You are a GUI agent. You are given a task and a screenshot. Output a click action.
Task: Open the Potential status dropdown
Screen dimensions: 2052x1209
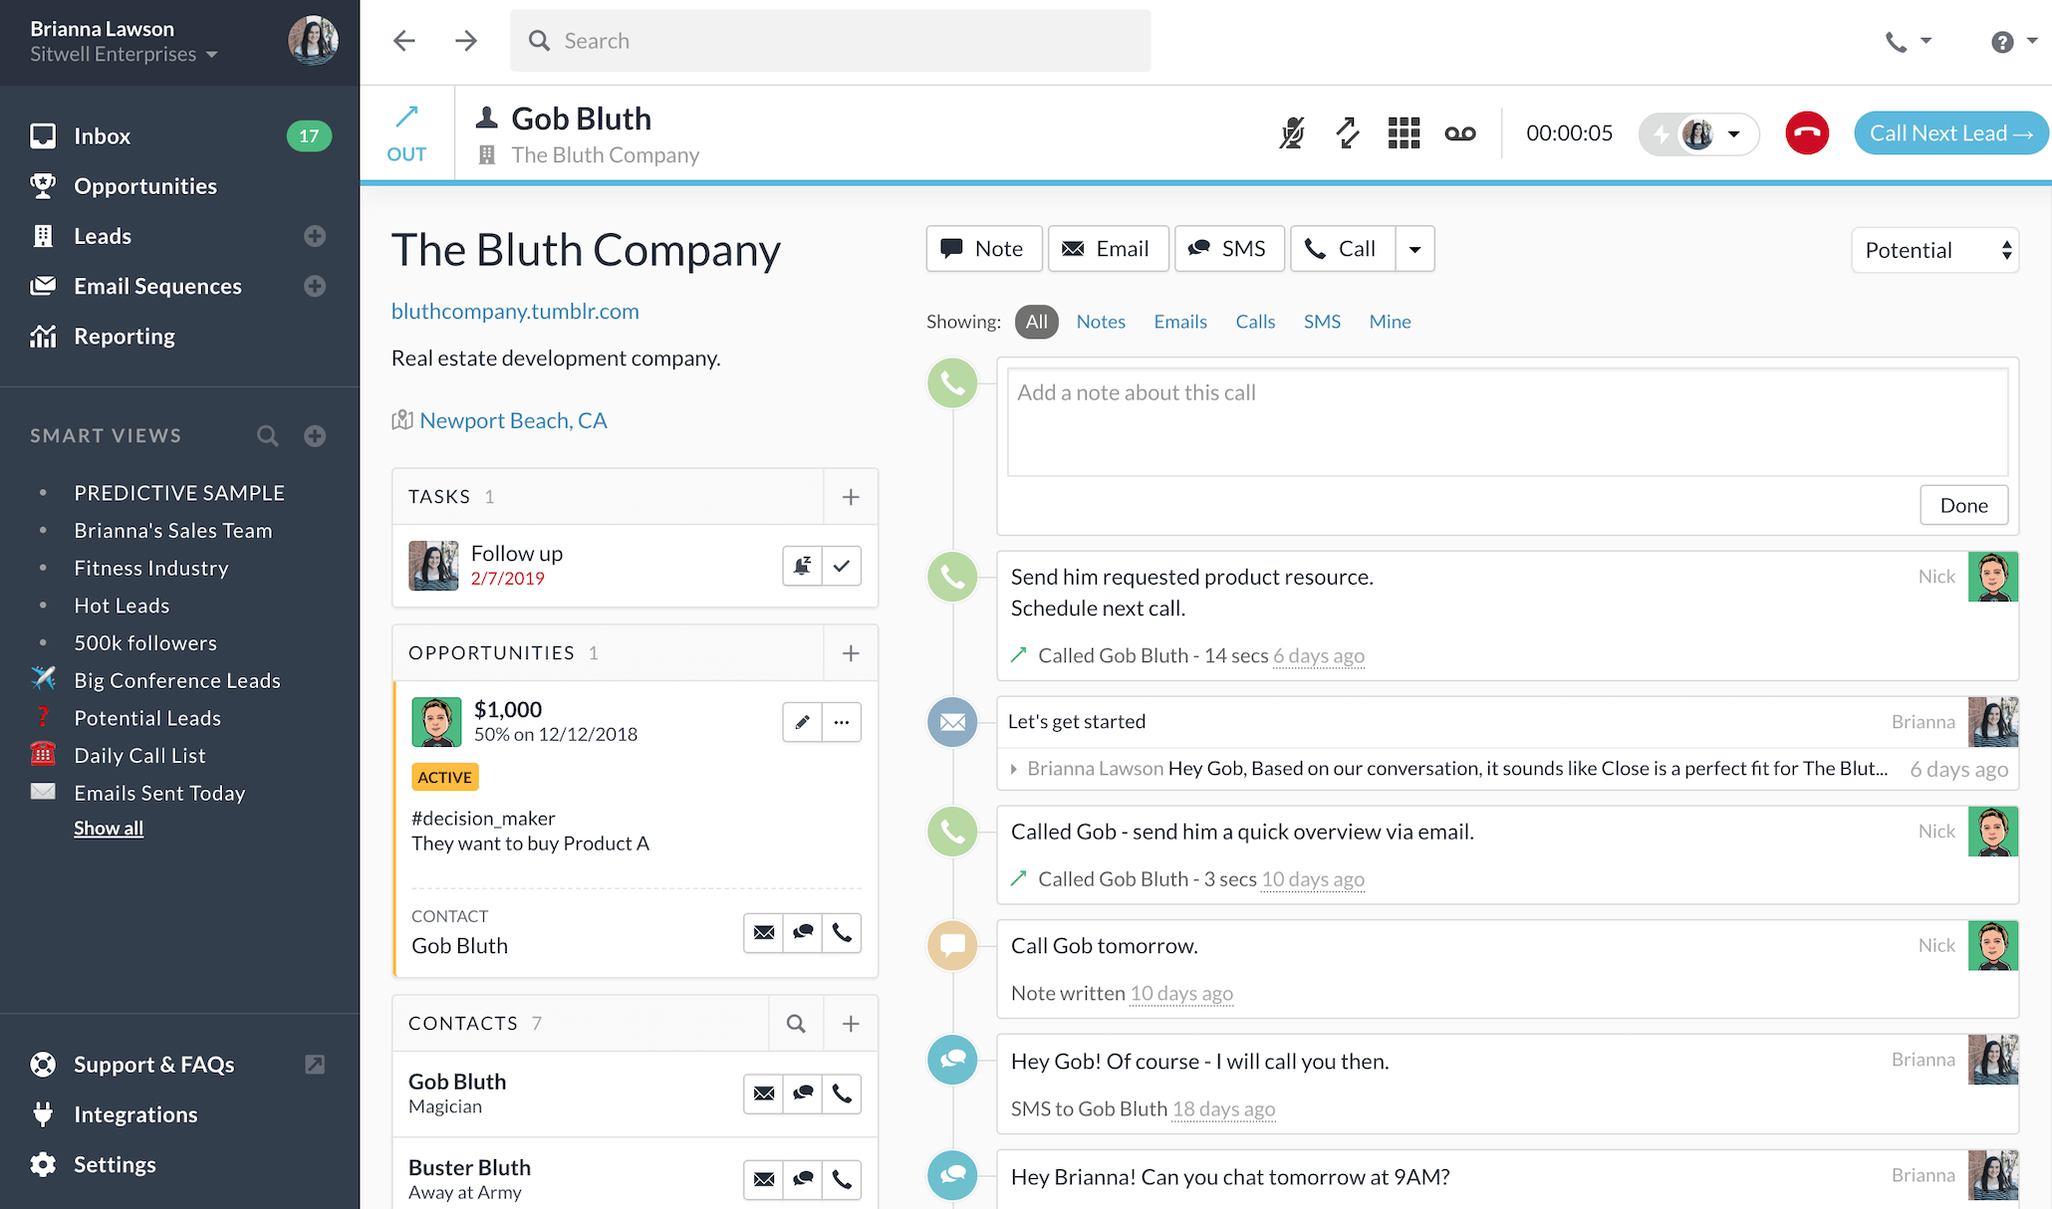1932,248
